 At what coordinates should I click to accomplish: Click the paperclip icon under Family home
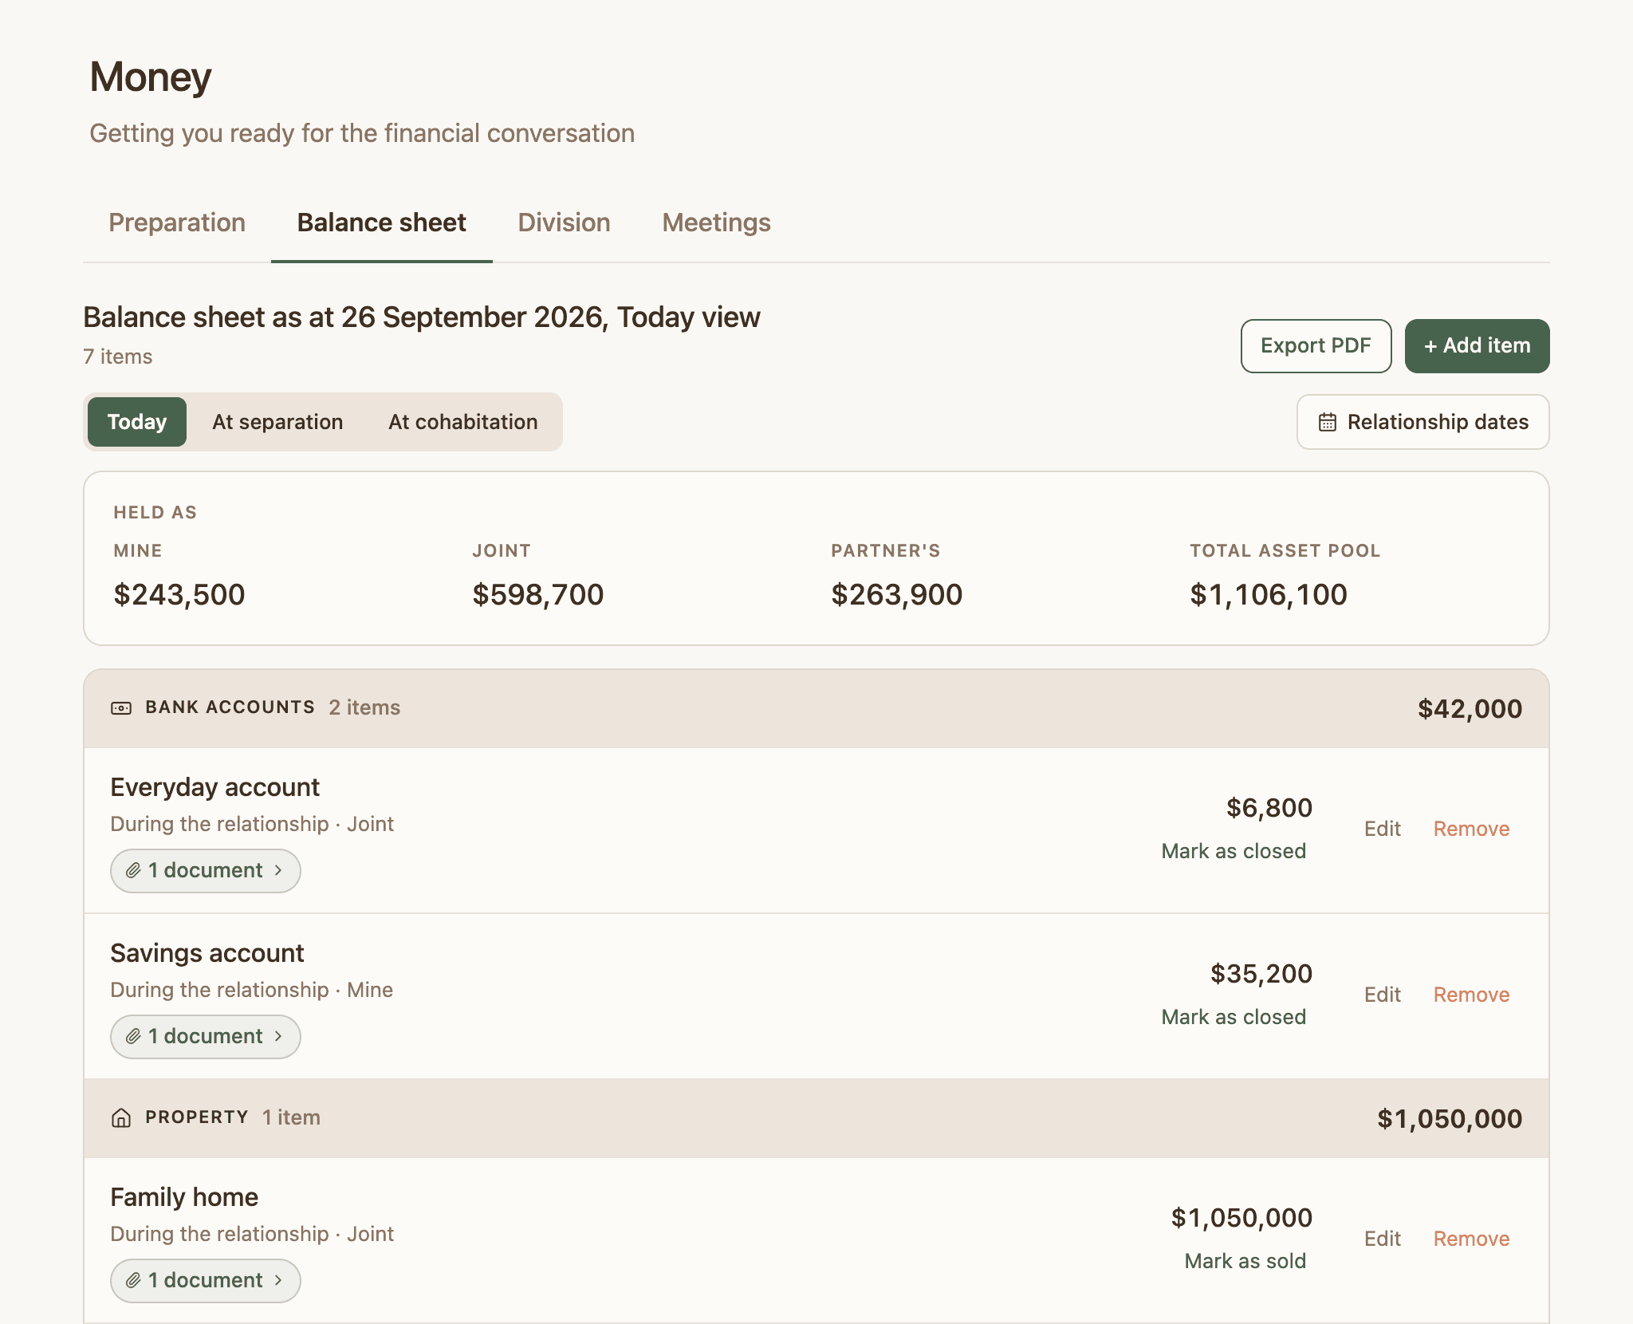click(x=134, y=1280)
